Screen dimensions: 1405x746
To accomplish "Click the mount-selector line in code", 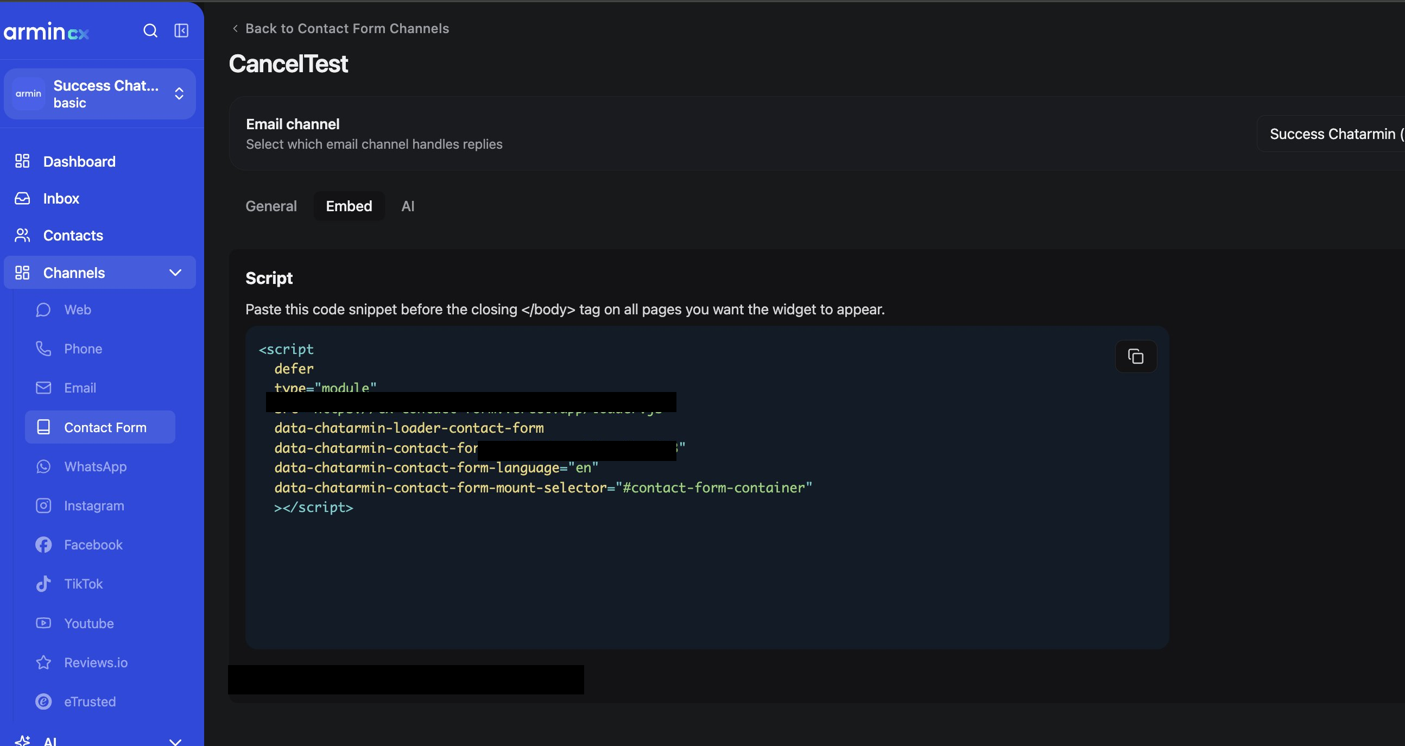I will 543,488.
